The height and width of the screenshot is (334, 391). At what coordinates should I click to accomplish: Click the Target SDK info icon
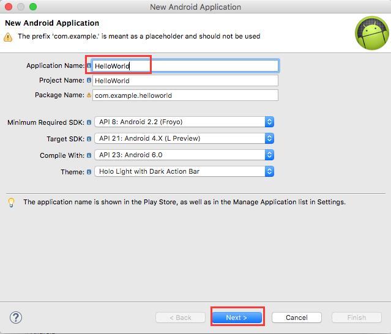tap(89, 139)
